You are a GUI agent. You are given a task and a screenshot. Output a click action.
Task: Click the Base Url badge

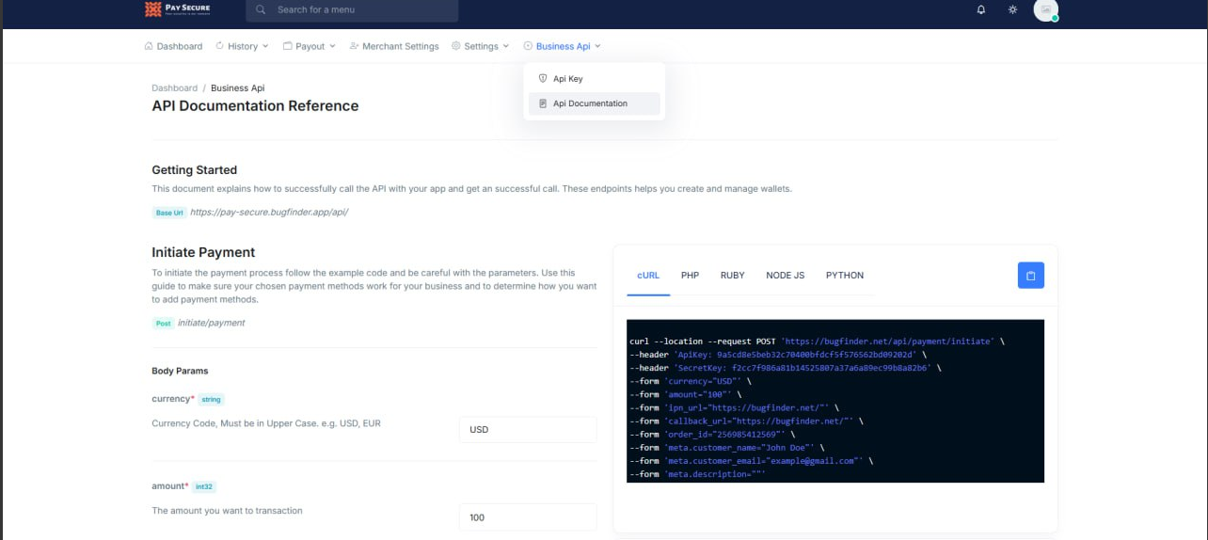169,213
